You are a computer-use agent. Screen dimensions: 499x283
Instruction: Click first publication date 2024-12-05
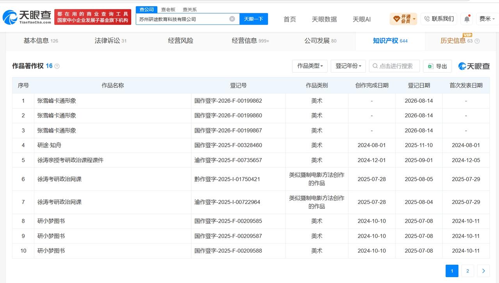[x=466, y=160]
